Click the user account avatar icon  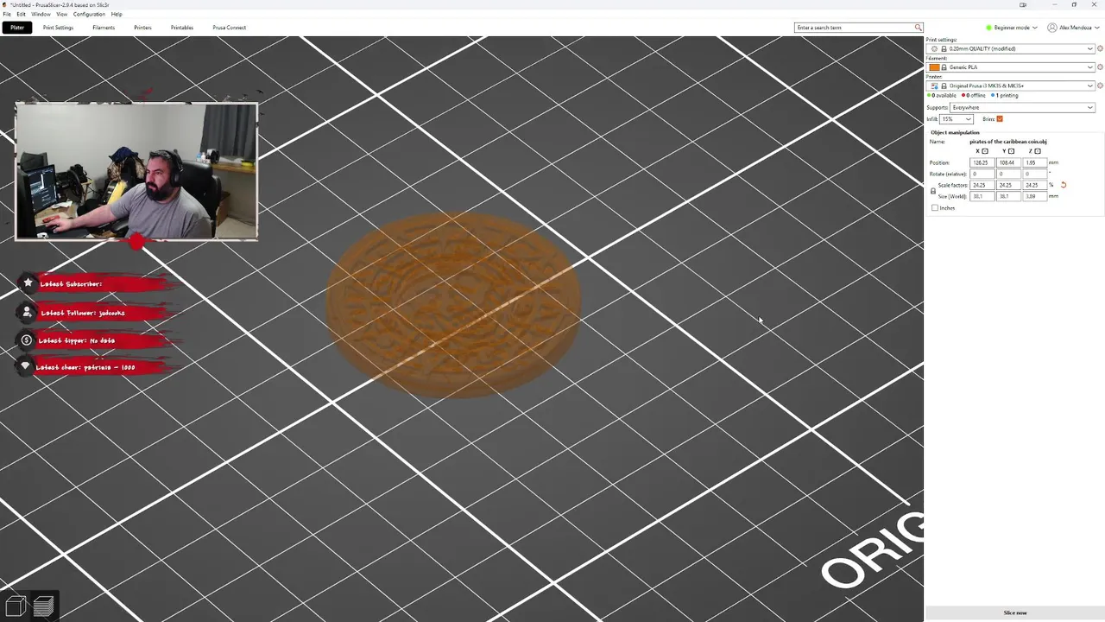click(x=1051, y=28)
